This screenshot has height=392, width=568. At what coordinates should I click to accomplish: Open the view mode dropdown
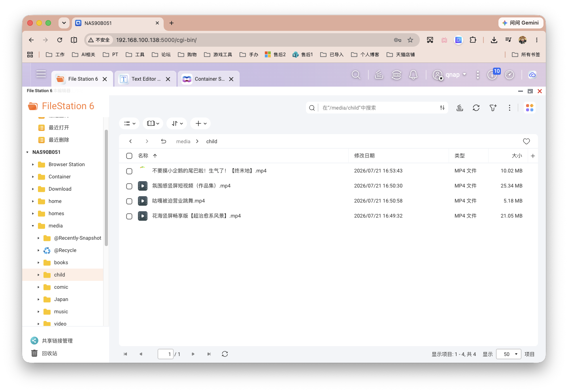129,123
